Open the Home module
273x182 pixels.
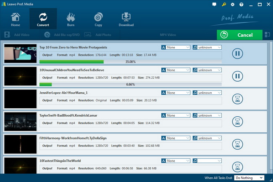pos(16,19)
